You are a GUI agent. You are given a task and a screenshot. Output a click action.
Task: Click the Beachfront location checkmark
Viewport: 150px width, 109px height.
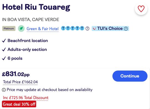[x=4, y=41]
